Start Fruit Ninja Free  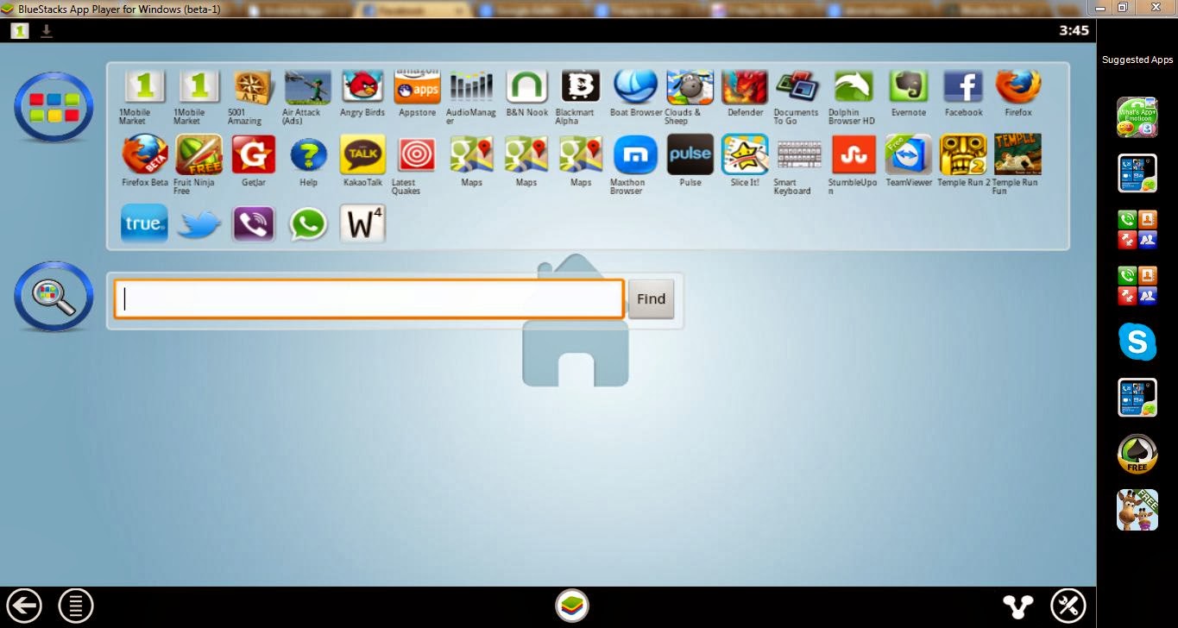pos(198,156)
